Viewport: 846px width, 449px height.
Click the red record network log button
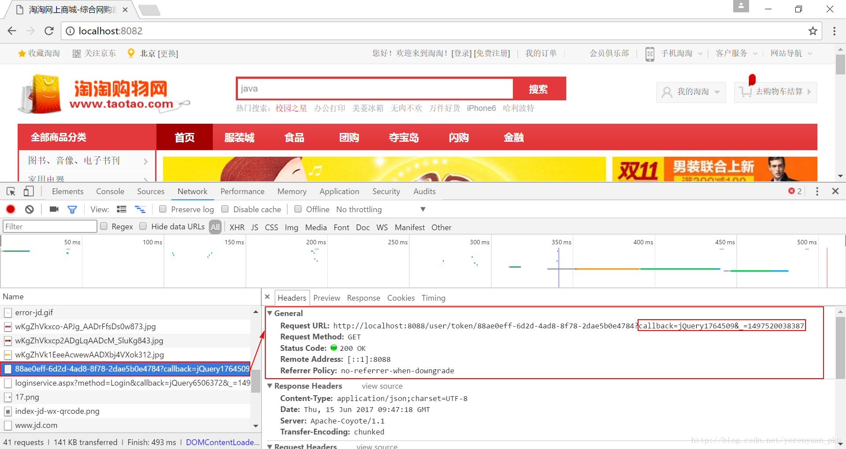pyautogui.click(x=11, y=209)
